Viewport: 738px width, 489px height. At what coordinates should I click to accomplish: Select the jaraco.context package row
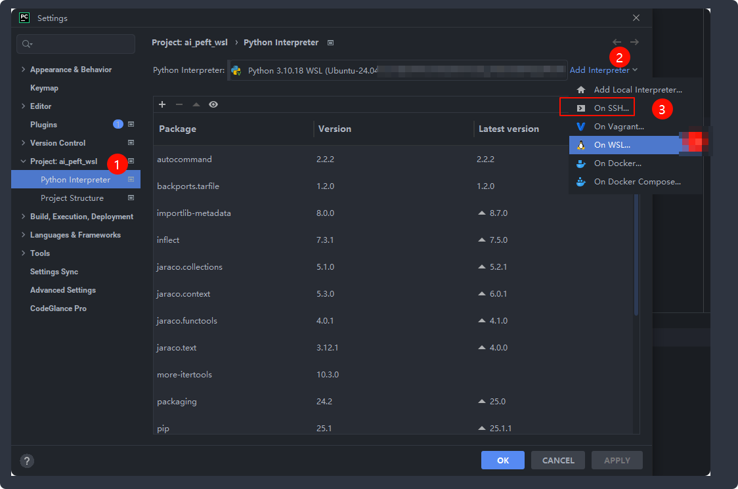pyautogui.click(x=393, y=294)
